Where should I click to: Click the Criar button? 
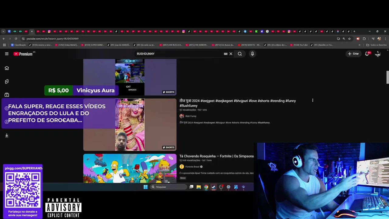coord(353,54)
